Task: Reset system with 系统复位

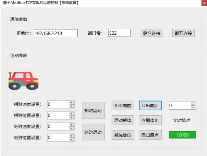Action: coord(123,135)
